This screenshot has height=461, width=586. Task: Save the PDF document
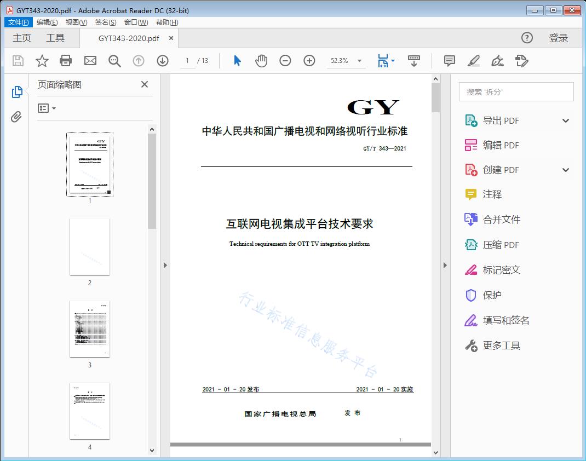pyautogui.click(x=17, y=61)
